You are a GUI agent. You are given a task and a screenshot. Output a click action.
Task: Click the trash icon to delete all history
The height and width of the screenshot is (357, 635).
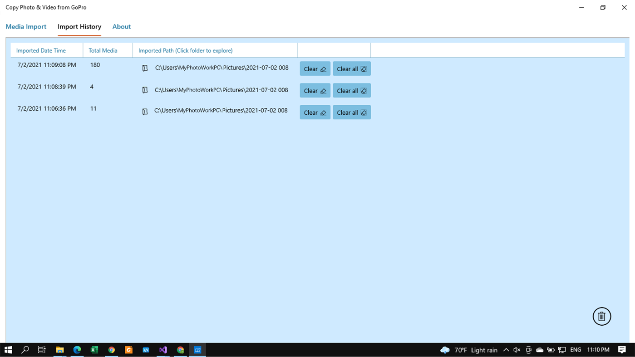602,316
